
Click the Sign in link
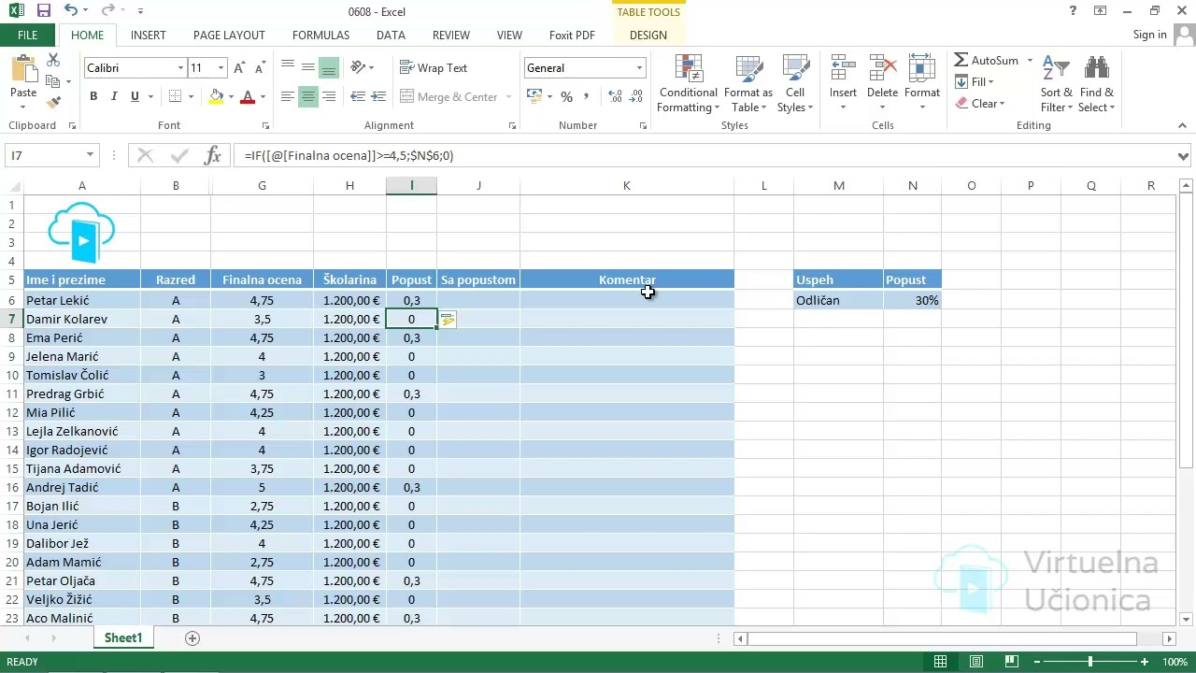point(1149,35)
